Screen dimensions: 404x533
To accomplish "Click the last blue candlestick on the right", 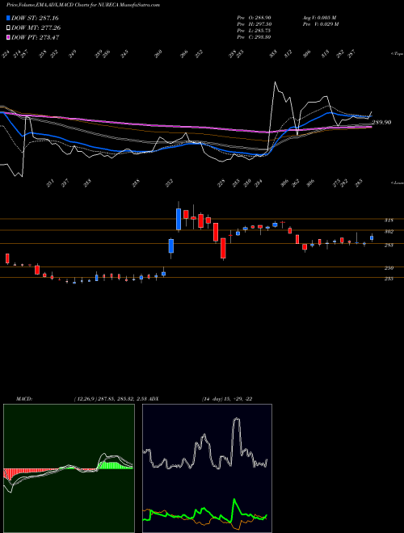I will click(372, 238).
